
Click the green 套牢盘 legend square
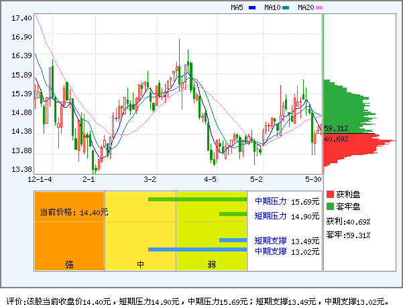coord(330,206)
